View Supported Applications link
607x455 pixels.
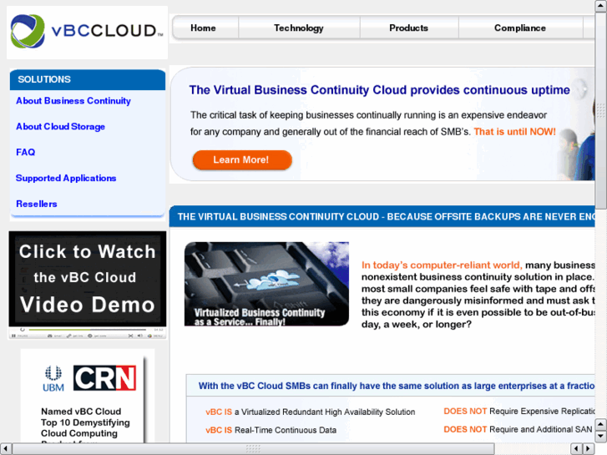coord(66,178)
